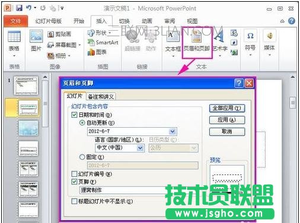Click the thumbnail pane scroll up arrow
The height and width of the screenshot is (223, 300).
click(45, 77)
